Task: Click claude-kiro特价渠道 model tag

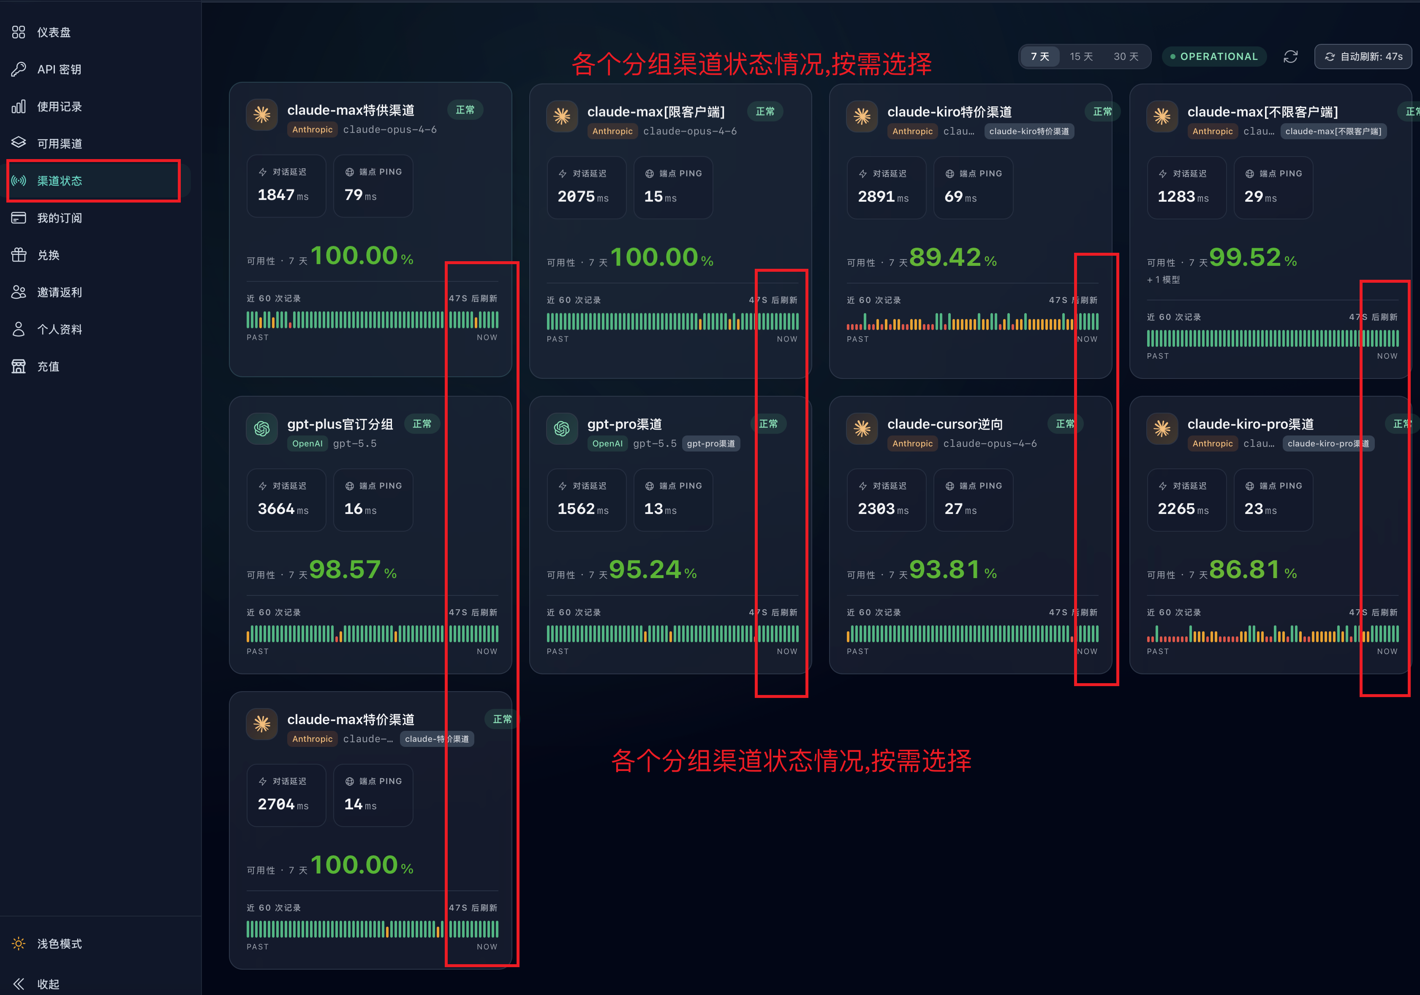Action: 1028,131
